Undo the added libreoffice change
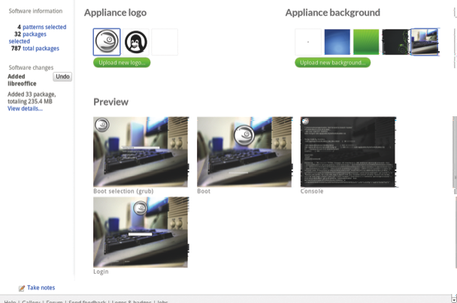The width and height of the screenshot is (457, 303). 62,76
